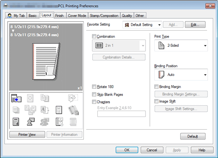Tick the Rotate 180 checkbox

tap(94, 87)
